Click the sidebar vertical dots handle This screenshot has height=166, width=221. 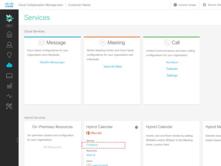click(x=17, y=140)
